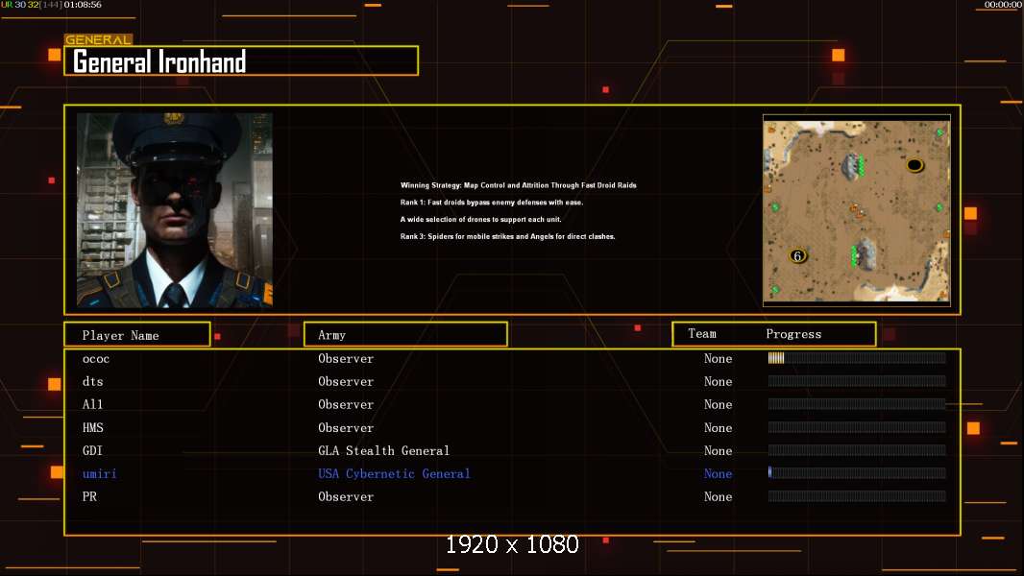Click the PR loading progress bar
This screenshot has height=576, width=1024.
point(857,496)
